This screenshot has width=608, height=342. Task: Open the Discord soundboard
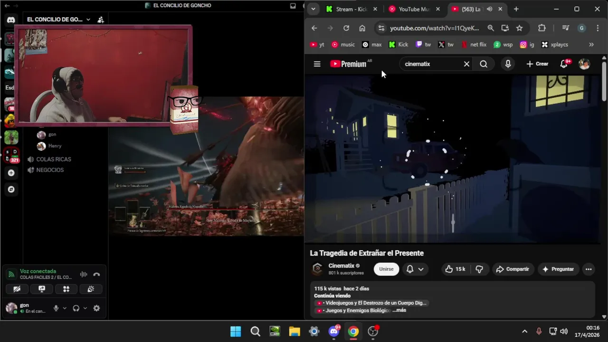(x=91, y=289)
